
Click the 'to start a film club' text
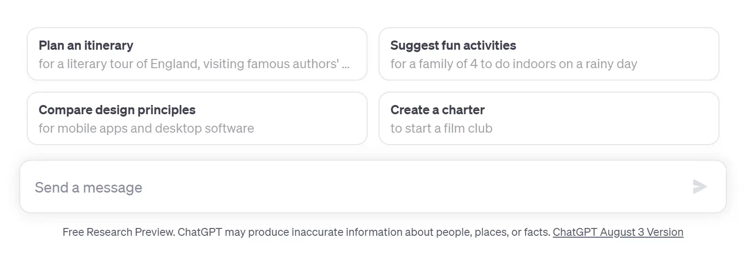[x=441, y=128]
